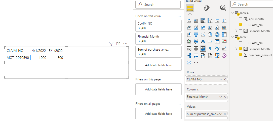Select the key influencers visual
The height and width of the screenshot is (121, 273).
click(224, 49)
